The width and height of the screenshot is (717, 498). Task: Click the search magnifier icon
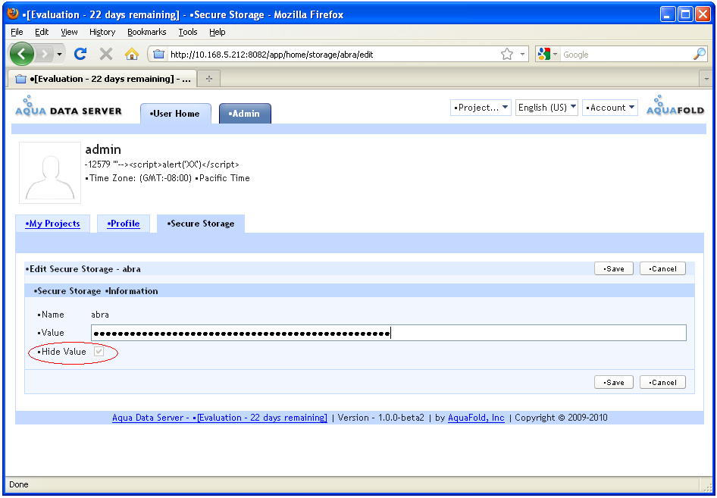700,55
